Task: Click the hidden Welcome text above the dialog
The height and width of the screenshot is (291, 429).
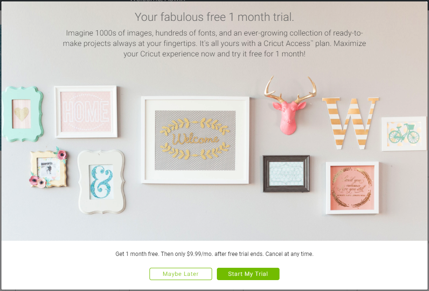Action: 158,1
